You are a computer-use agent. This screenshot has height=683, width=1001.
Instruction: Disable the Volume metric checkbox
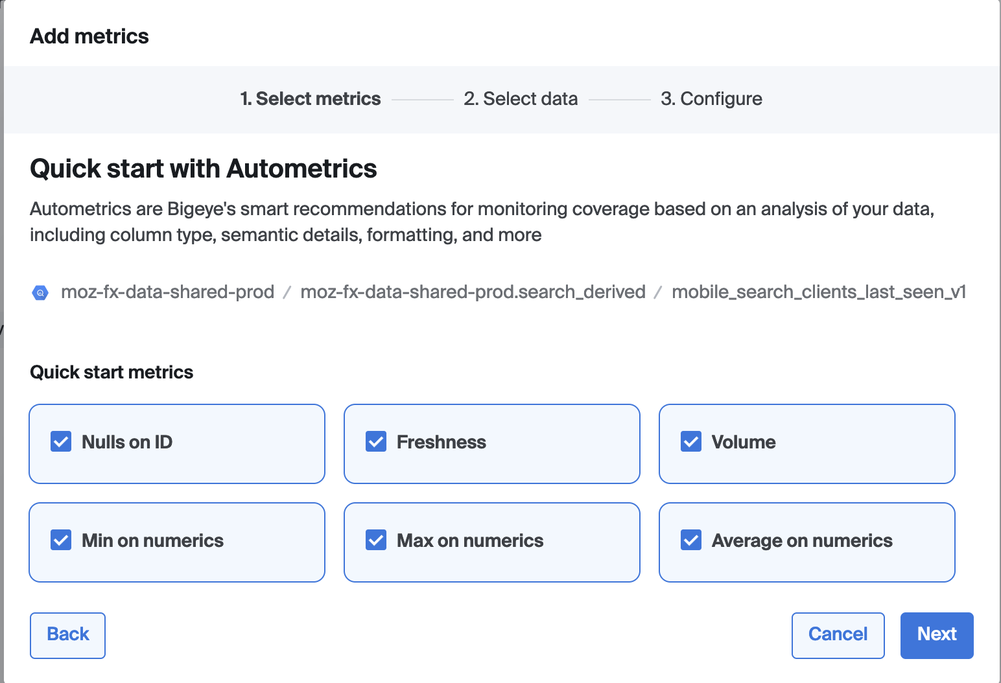[691, 442]
